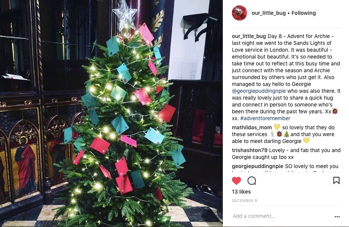Unlike the post with red heart icon
Screen dimensions: 349x227
click(236, 181)
